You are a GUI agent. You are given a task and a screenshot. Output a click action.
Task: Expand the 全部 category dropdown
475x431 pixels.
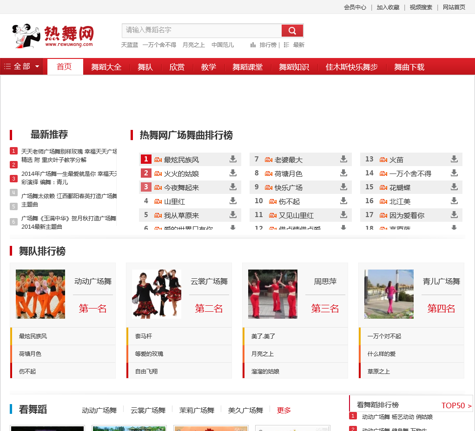pyautogui.click(x=22, y=66)
